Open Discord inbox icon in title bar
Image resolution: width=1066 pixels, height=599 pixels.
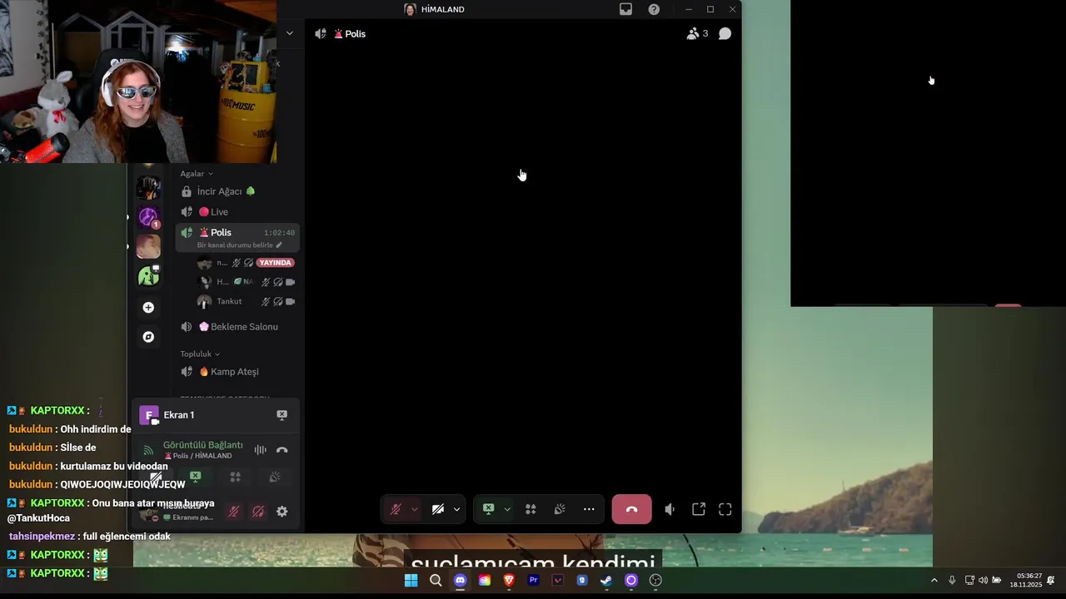pyautogui.click(x=625, y=9)
